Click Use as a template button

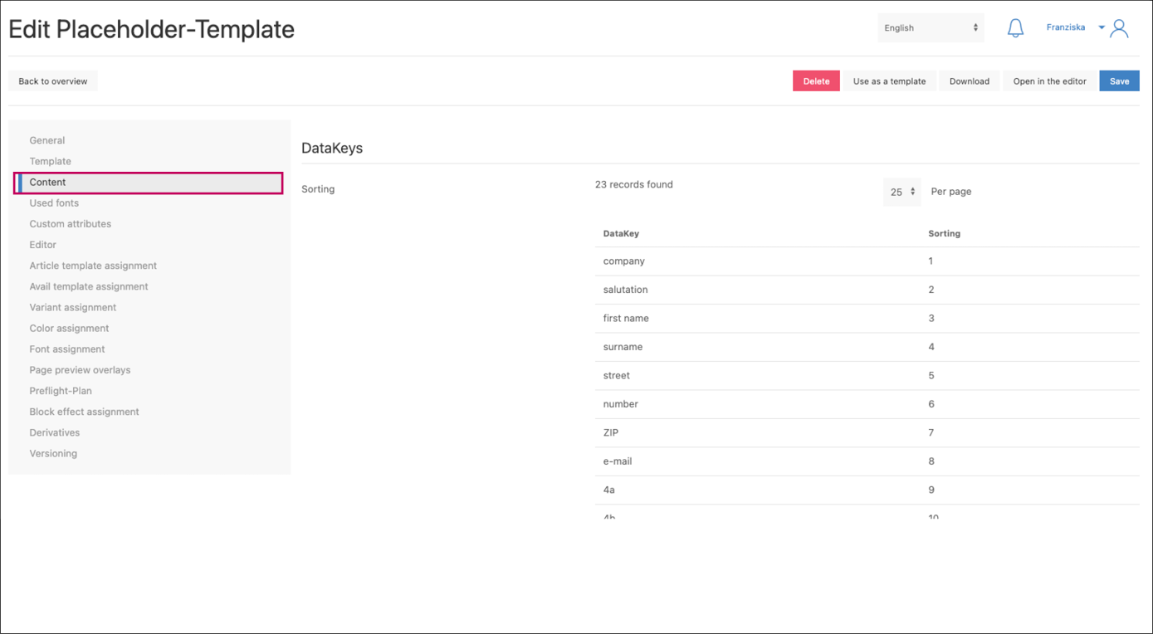click(889, 81)
